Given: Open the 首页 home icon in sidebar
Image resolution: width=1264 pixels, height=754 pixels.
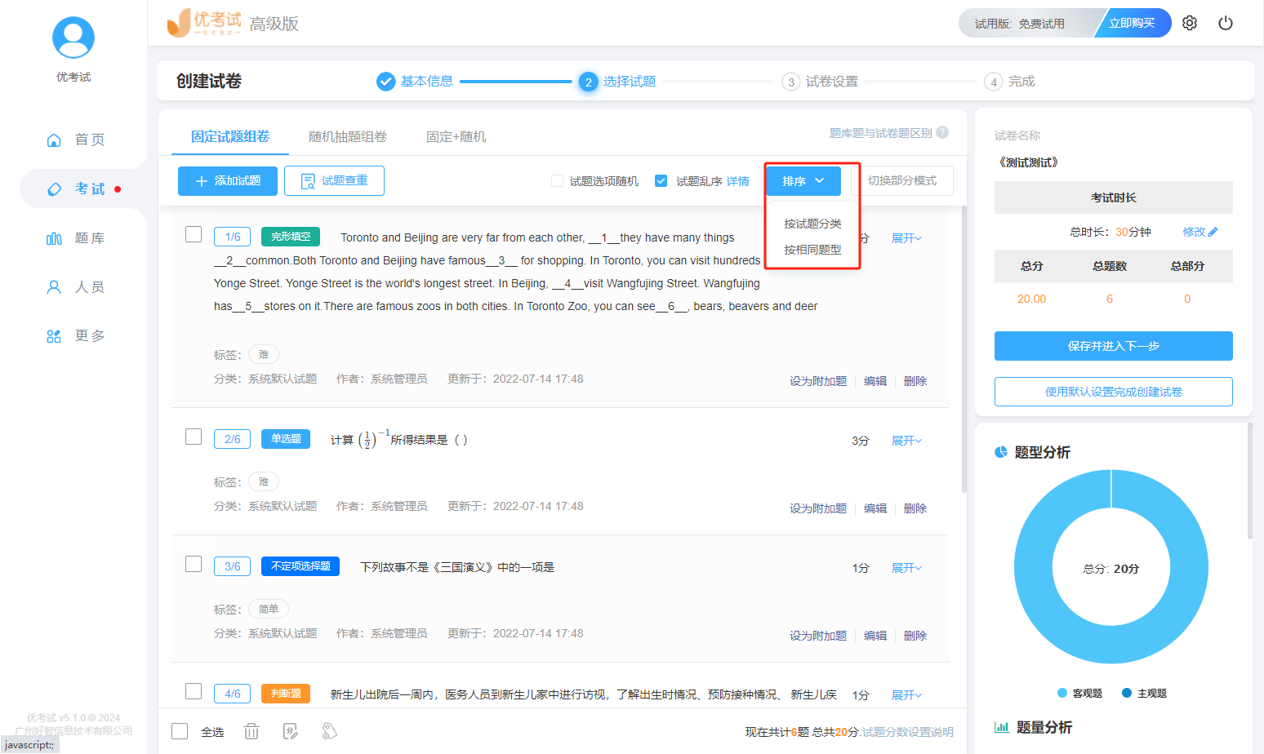Looking at the screenshot, I should click(x=54, y=140).
